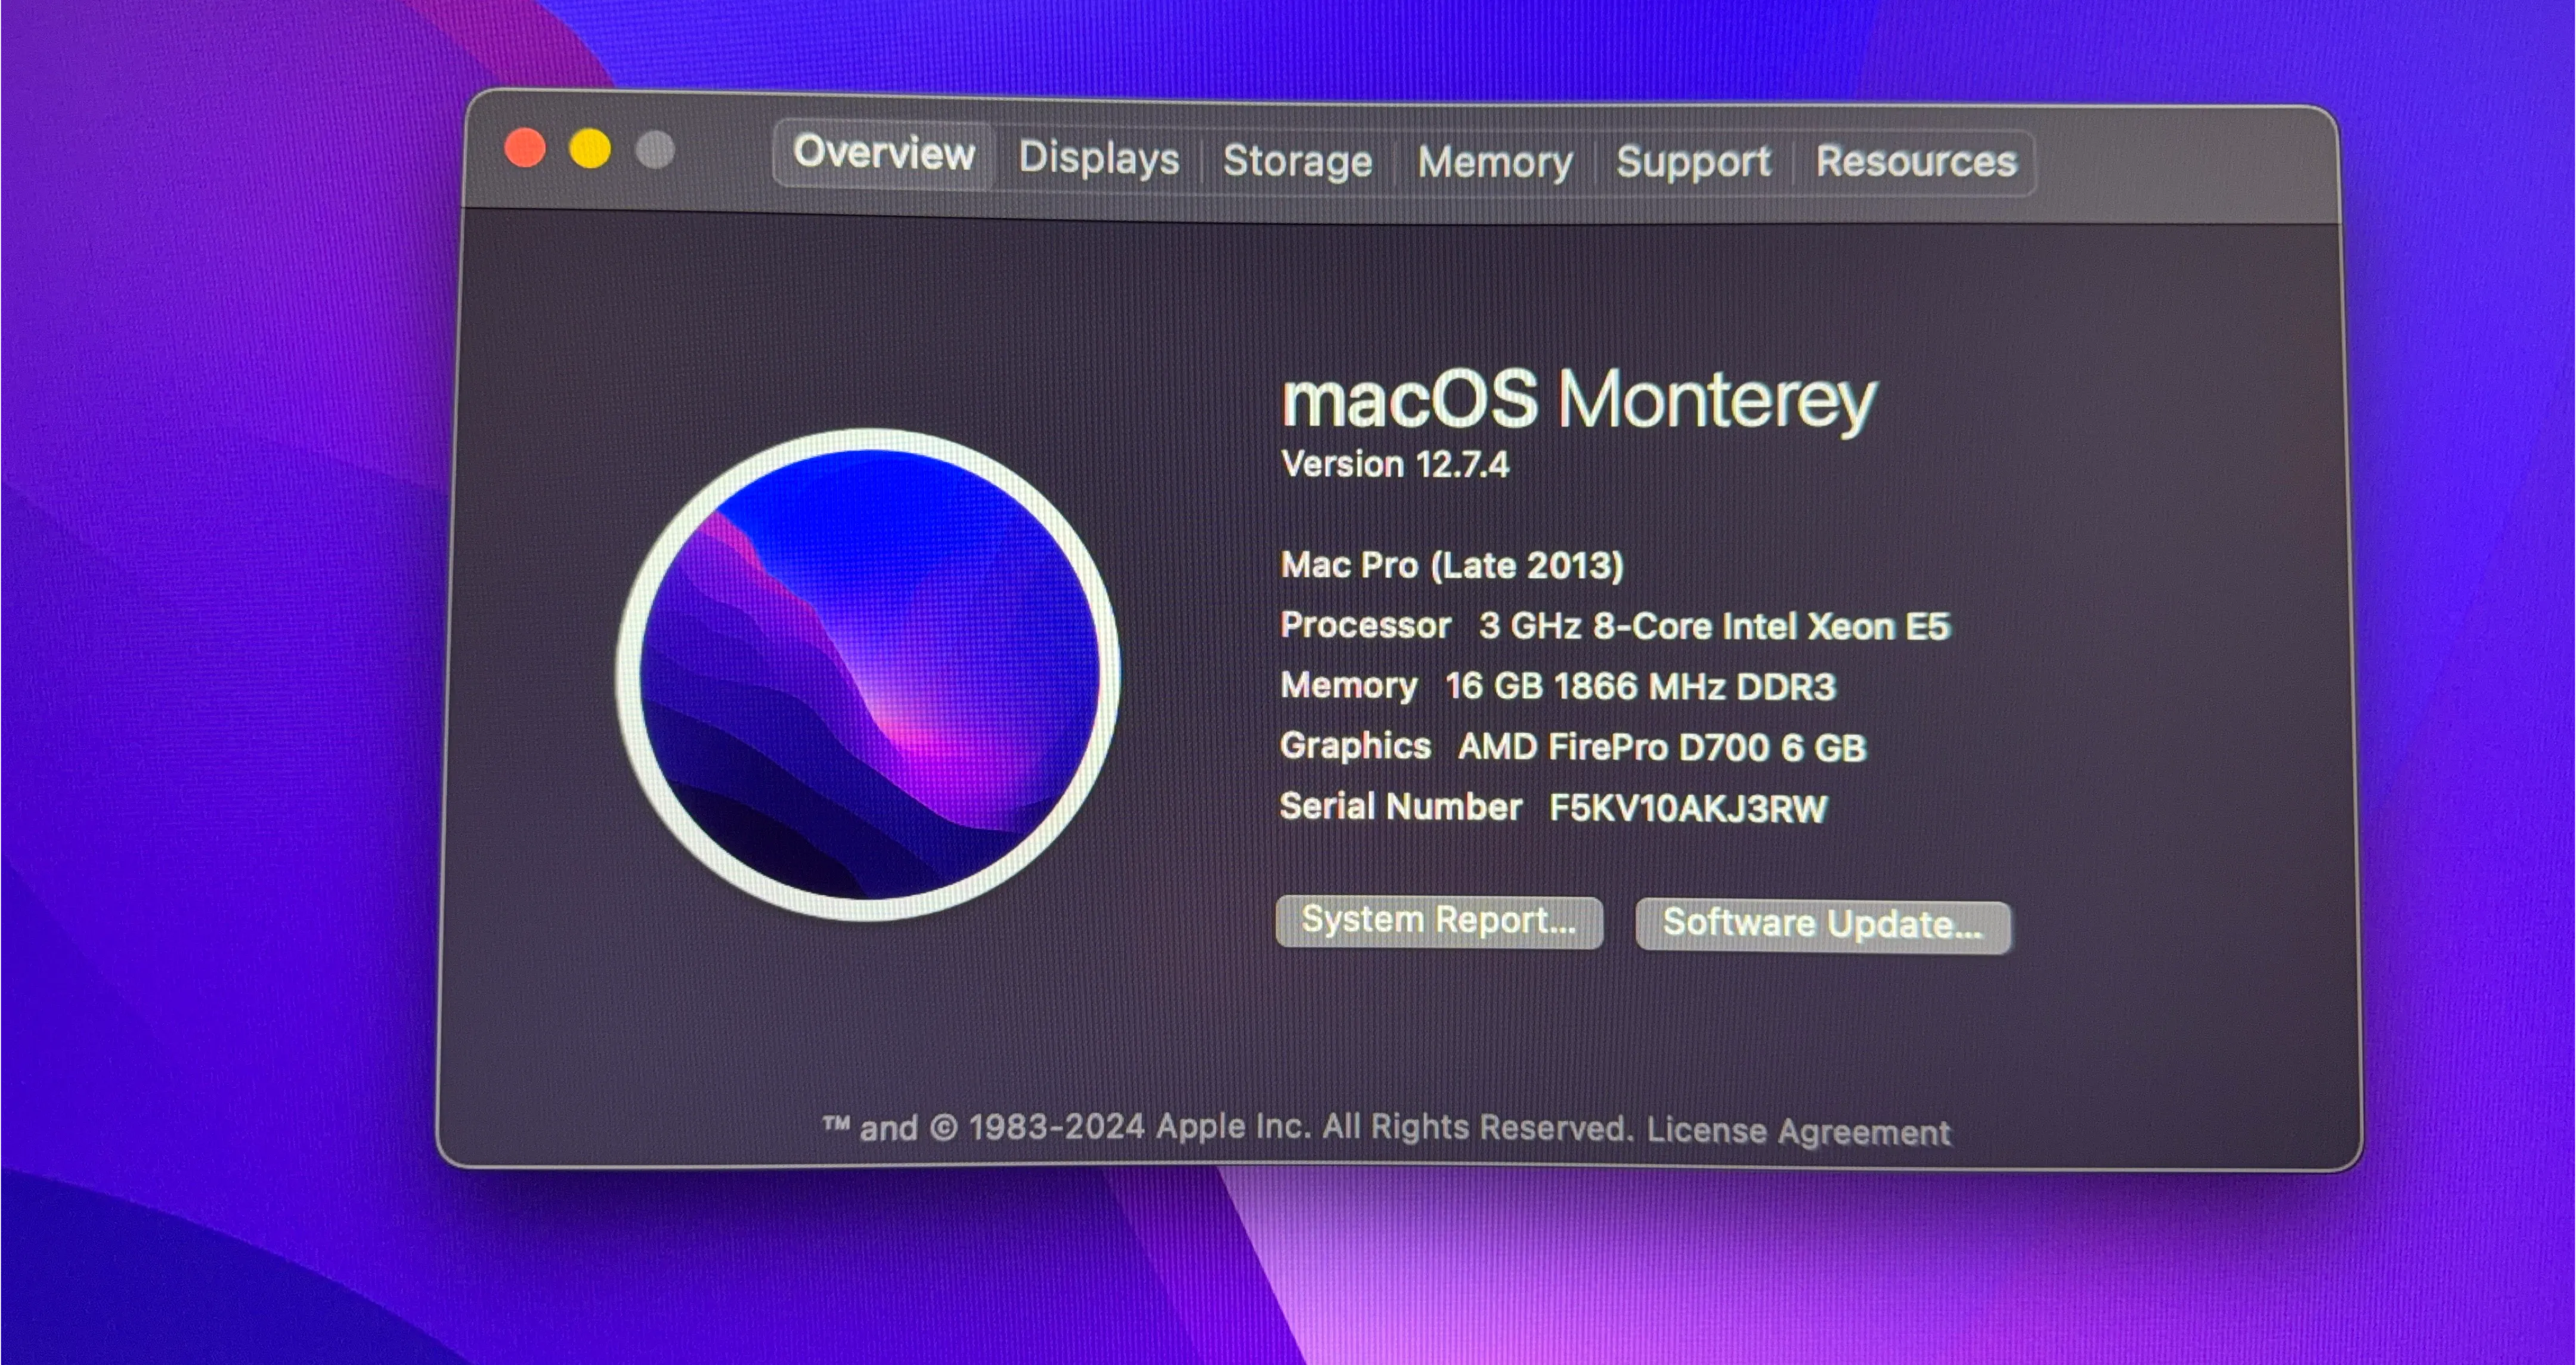Click the 16 GB 1866 MHz DDR3 memory text

click(x=1639, y=686)
